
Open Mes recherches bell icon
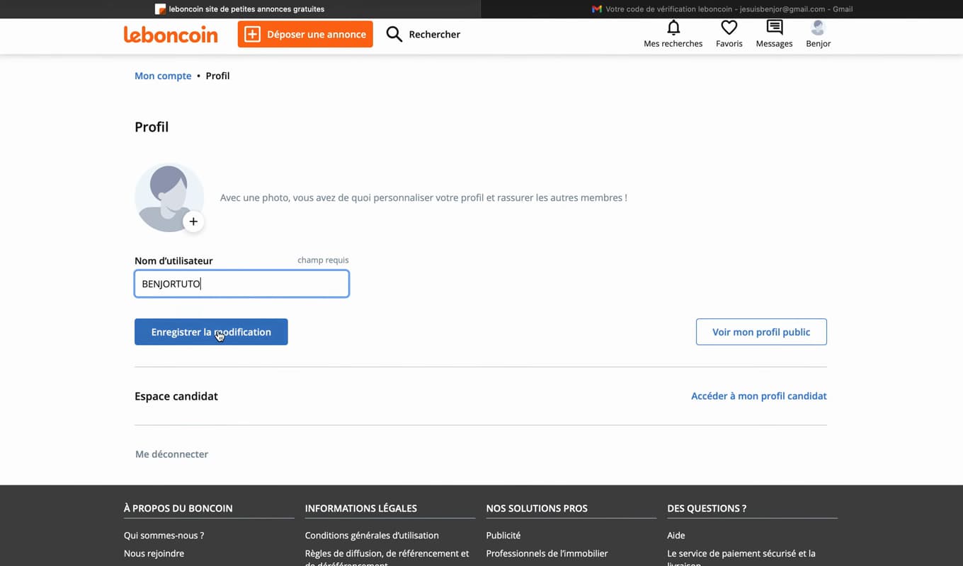(673, 28)
